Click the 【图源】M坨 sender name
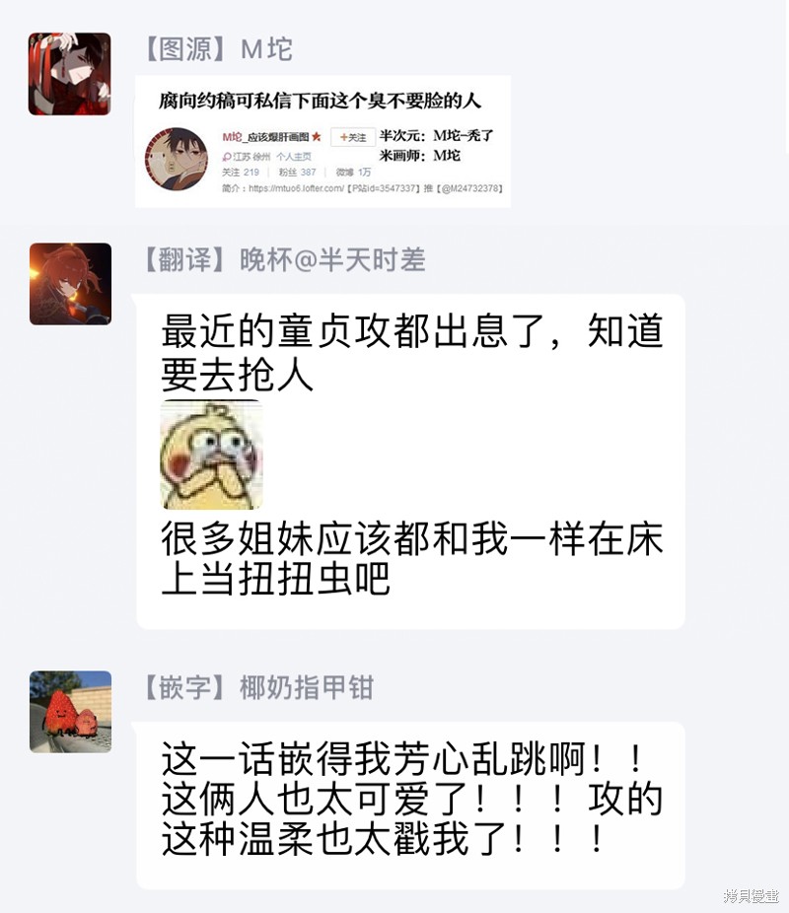Screen dimensions: 789x913 (x=217, y=49)
